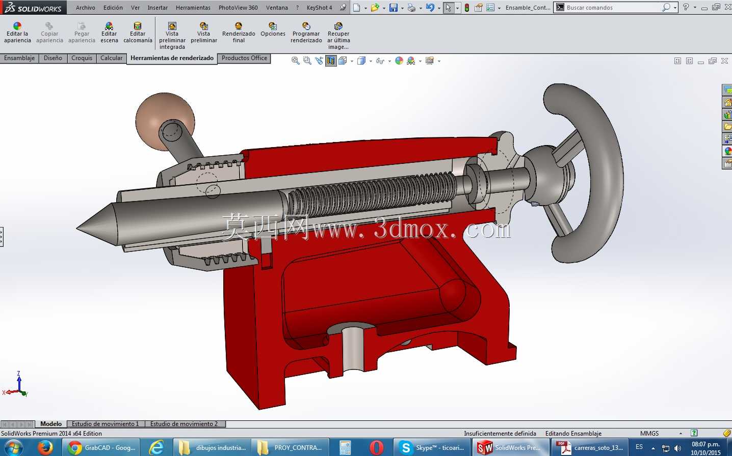The height and width of the screenshot is (456, 732).
Task: Open the Archivo menu
Action: click(86, 8)
